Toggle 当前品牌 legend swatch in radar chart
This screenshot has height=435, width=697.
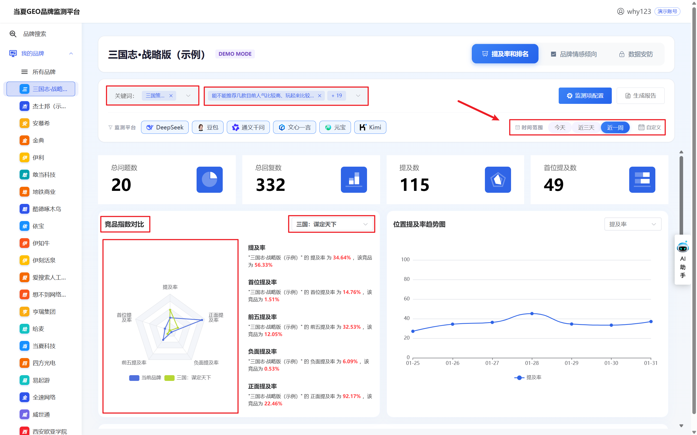134,378
